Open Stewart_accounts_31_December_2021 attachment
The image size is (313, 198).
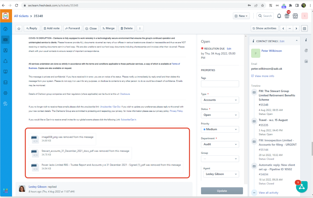80,153
